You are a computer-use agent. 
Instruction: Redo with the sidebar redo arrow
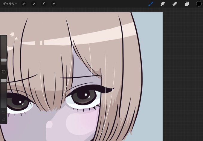4,119
